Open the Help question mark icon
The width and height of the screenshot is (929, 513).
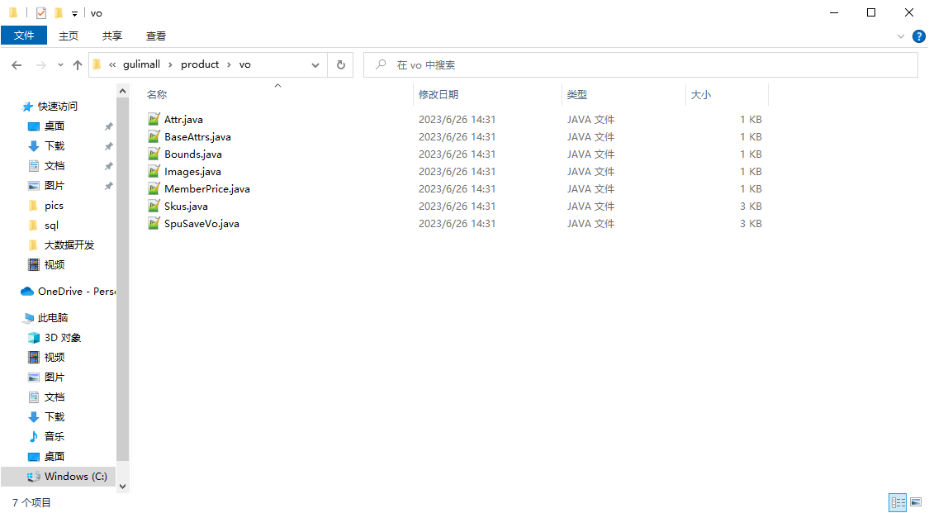(918, 36)
